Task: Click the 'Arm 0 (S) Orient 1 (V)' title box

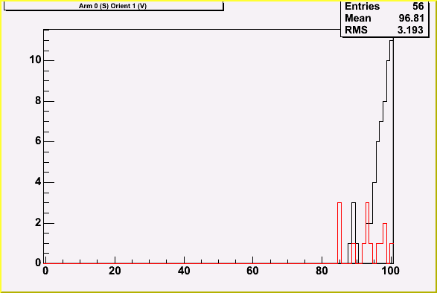Action: point(113,6)
